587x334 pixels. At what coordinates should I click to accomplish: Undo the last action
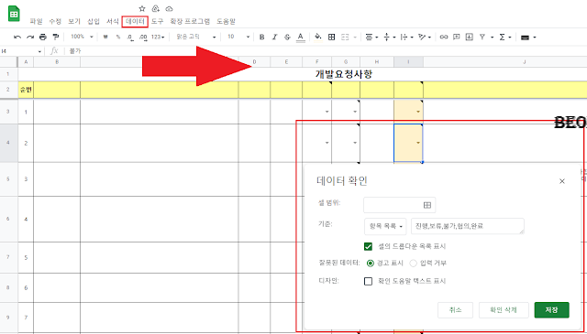17,37
